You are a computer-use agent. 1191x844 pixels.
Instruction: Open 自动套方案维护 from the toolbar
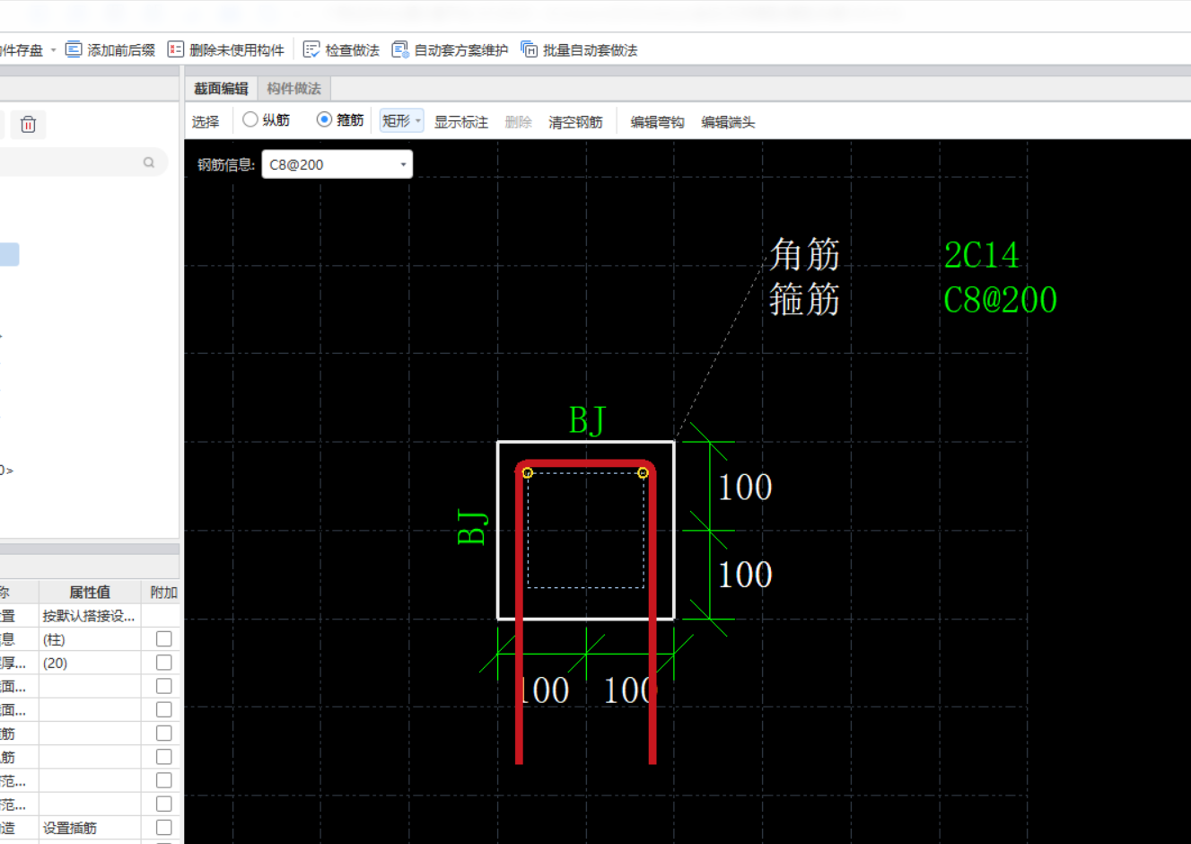[x=450, y=50]
